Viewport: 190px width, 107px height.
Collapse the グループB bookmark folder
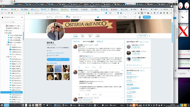click(7, 57)
